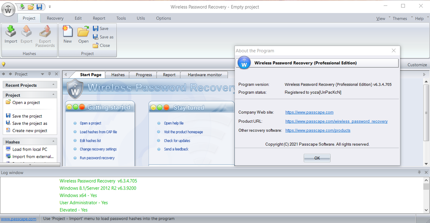Open the Utils ribbon tab
This screenshot has width=430, height=223.
141,18
